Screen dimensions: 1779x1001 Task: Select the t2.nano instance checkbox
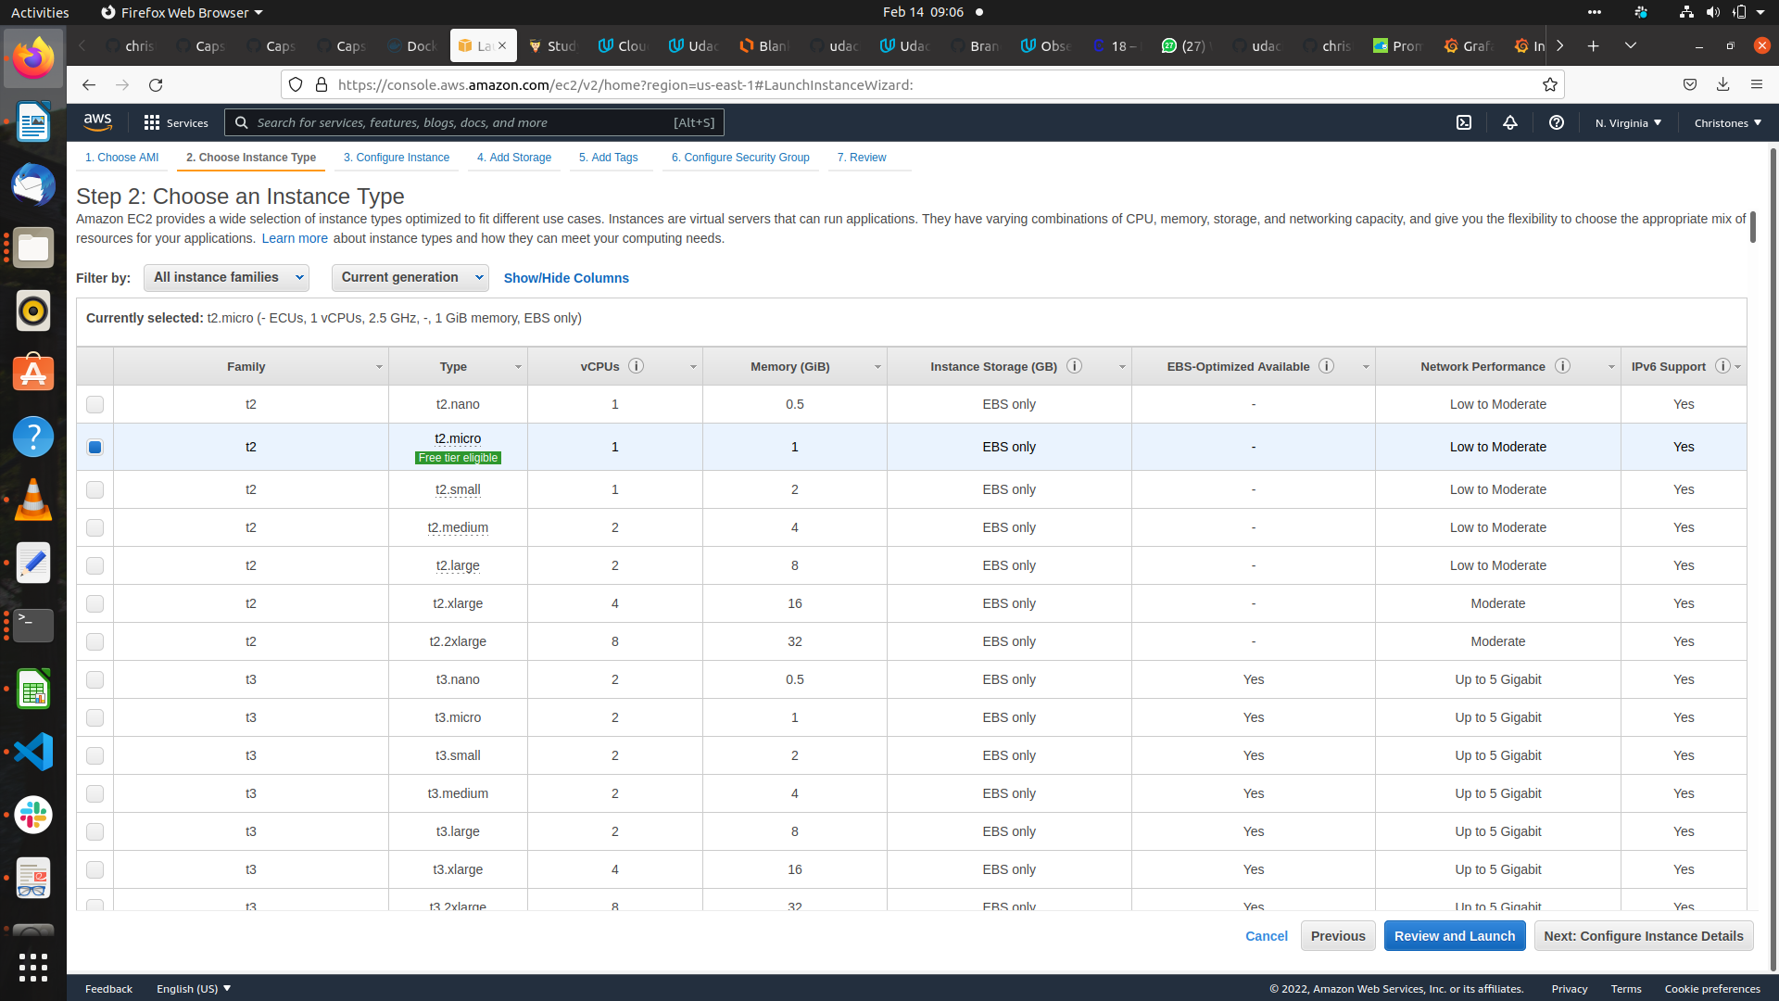pyautogui.click(x=95, y=404)
